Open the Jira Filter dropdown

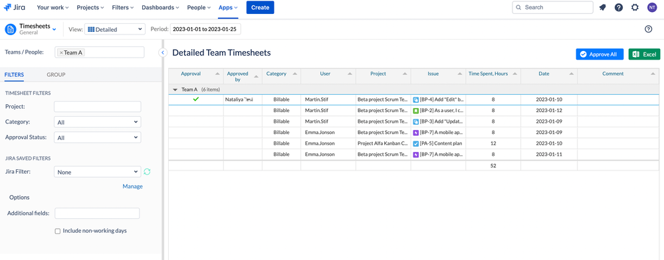[x=98, y=172]
